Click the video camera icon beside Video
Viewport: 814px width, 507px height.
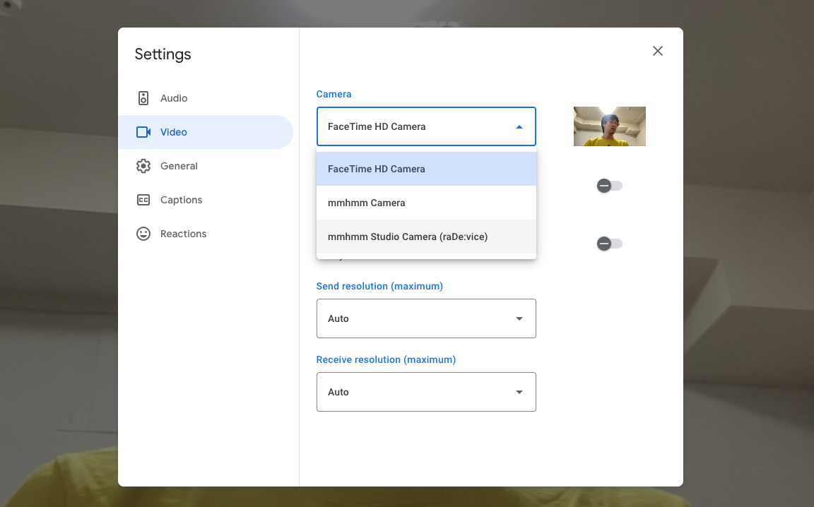click(x=143, y=132)
